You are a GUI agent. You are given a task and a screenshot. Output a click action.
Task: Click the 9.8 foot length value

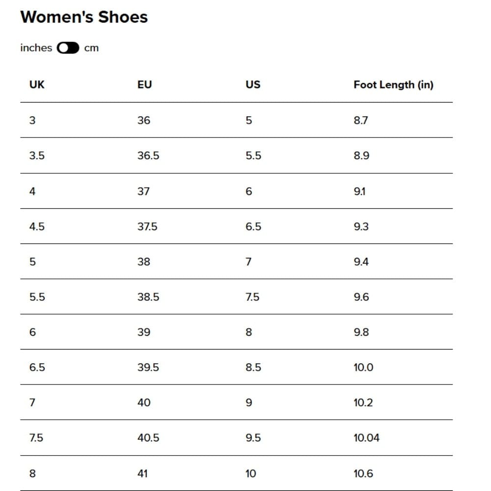coord(361,332)
